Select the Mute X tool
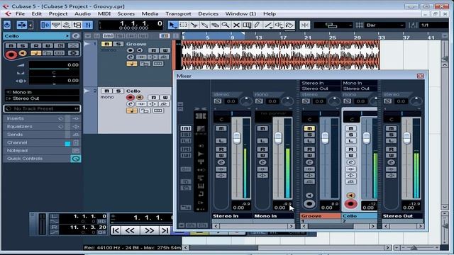This screenshot has height=255, width=454. click(236, 25)
